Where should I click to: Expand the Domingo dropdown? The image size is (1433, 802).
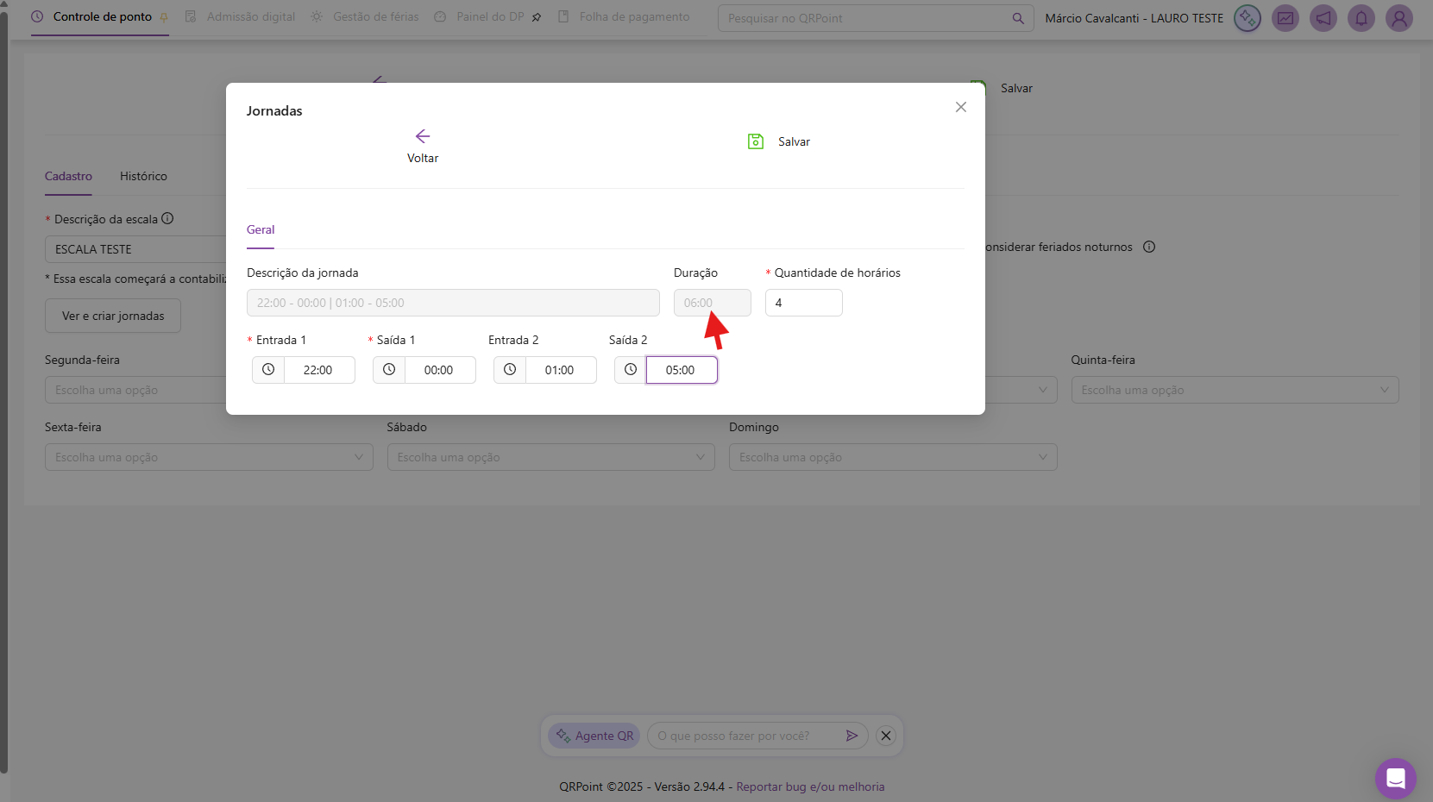(892, 457)
